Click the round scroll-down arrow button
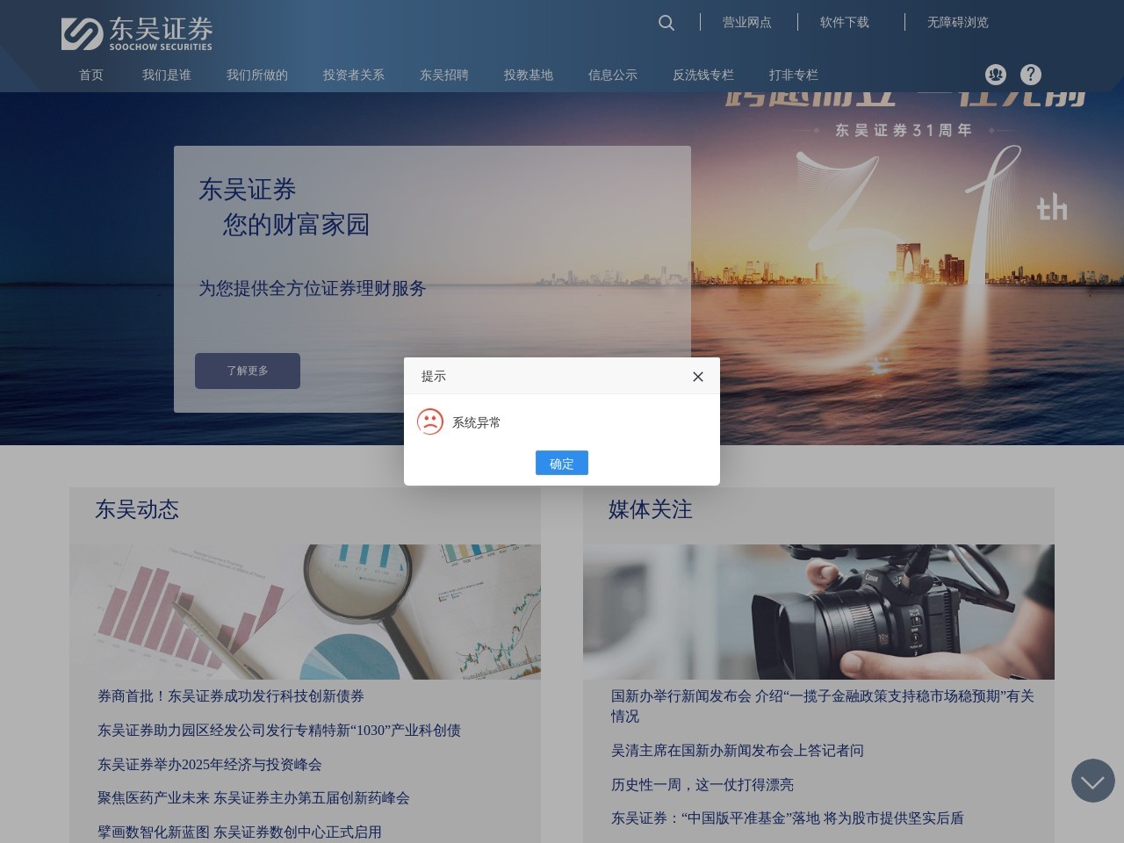Screen dimensions: 1124x843 (x=1092, y=781)
